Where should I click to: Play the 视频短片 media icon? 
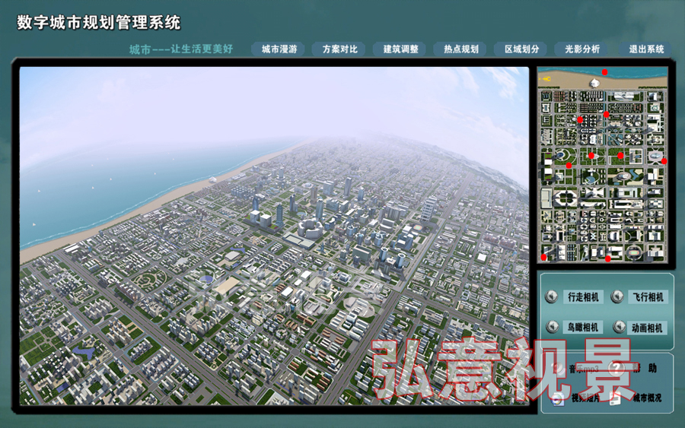tap(558, 398)
